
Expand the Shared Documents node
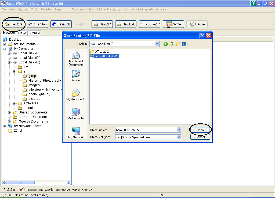9,113
